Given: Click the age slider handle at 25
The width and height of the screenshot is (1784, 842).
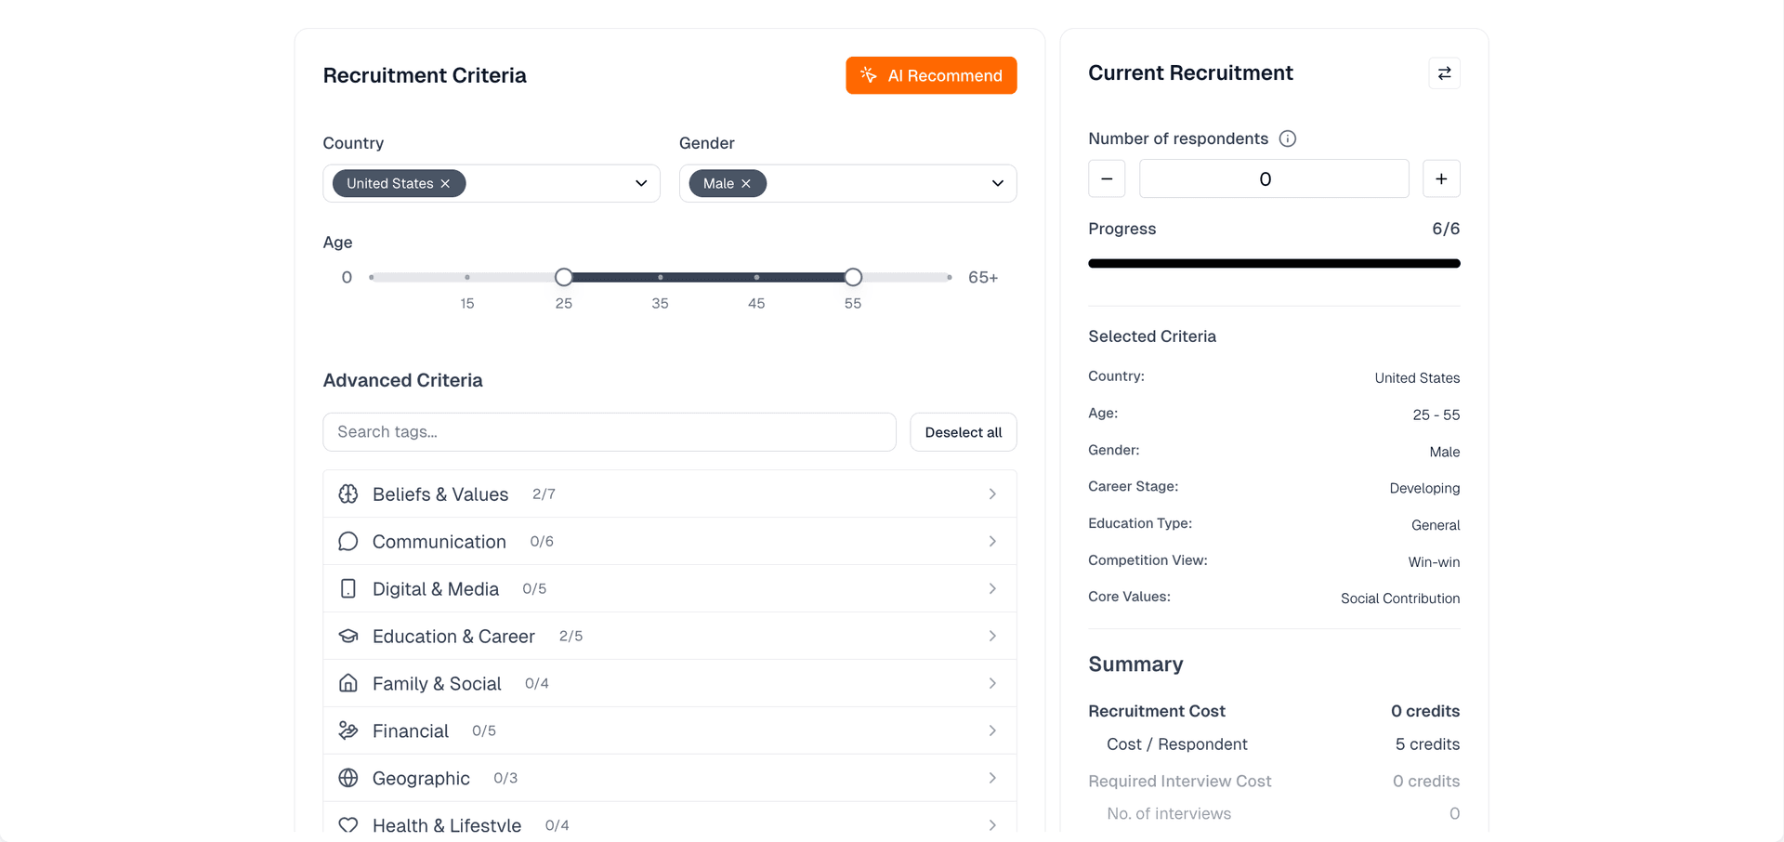Looking at the screenshot, I should (564, 278).
